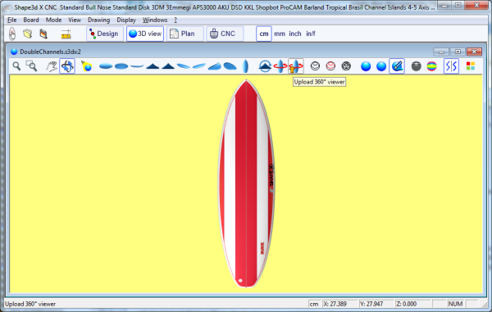Viewport: 492px width, 312px height.
Task: Toggle the pencil decoration display button
Action: pyautogui.click(x=397, y=66)
